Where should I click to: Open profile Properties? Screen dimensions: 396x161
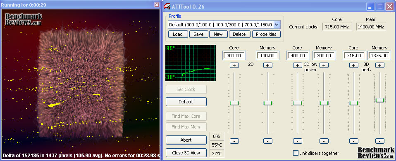[x=266, y=34]
